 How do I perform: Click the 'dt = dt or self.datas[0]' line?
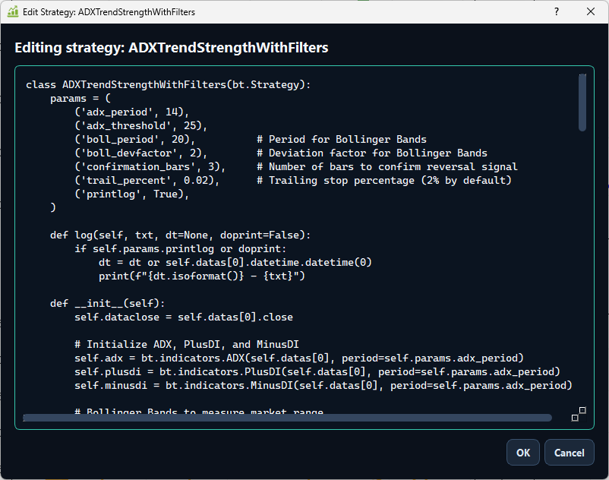pos(235,263)
